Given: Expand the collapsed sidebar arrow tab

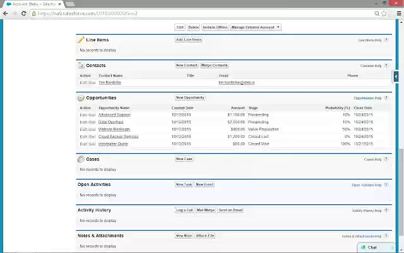Looking at the screenshot, I should pos(396,77).
